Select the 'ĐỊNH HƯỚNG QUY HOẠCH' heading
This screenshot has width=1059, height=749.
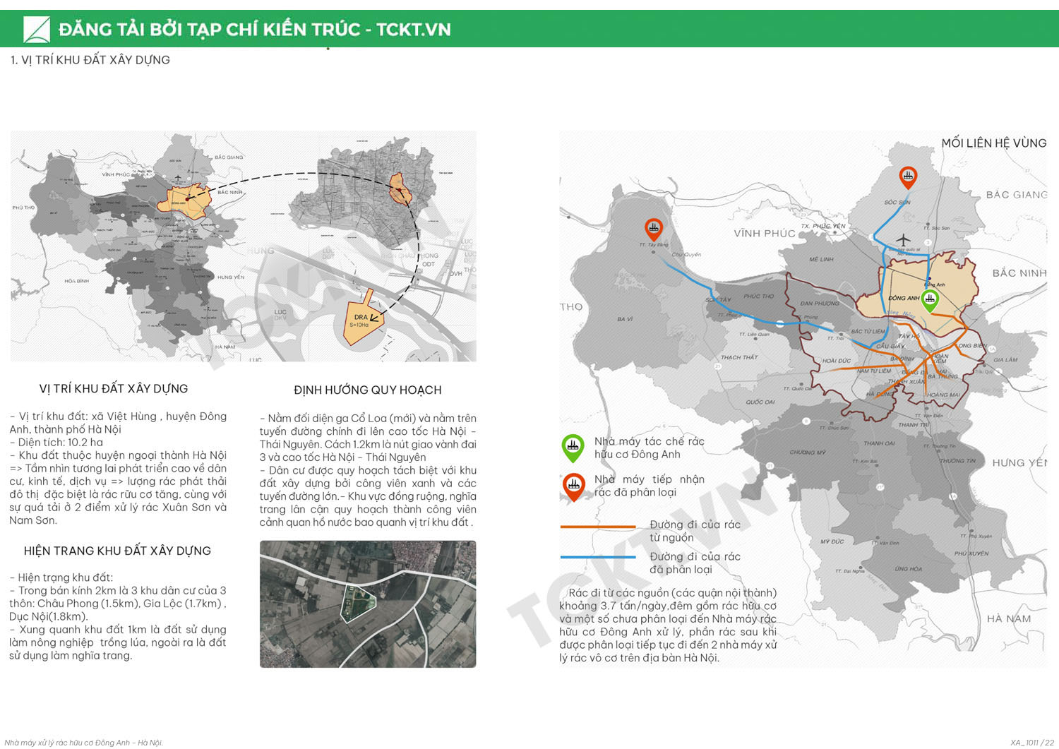point(367,390)
